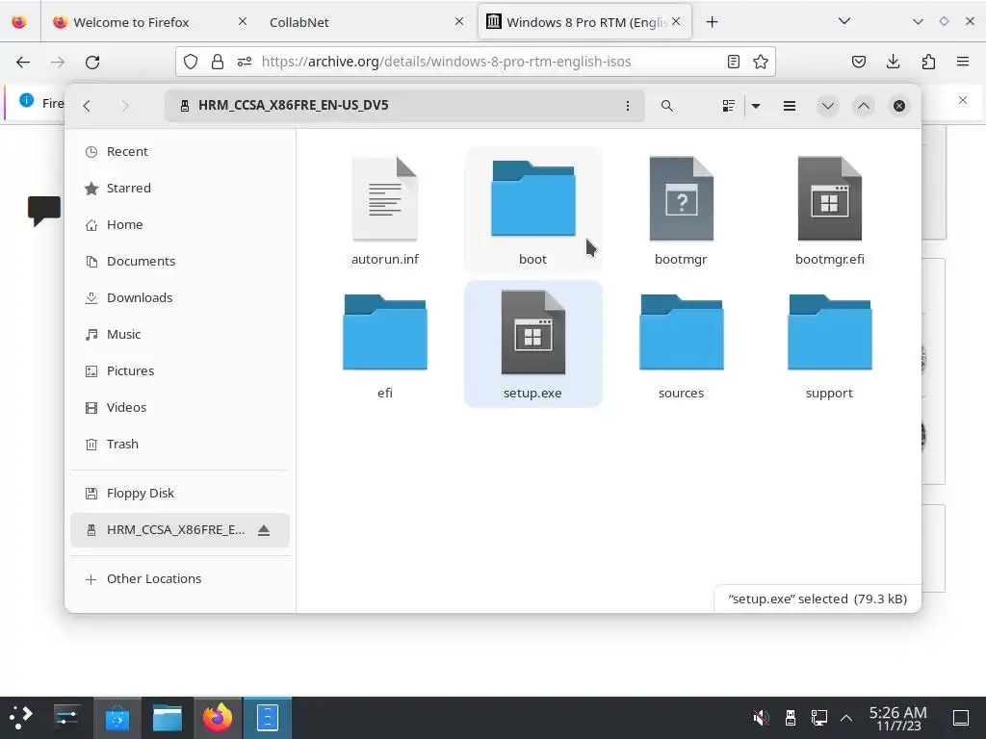The image size is (986, 739).
Task: Eject the HRM_CCSA_X86FRE volume
Action: click(264, 530)
